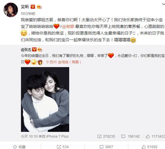The width and height of the screenshot is (165, 149).
Task: Enlarge the couple photo thumbnail
Action: pos(45,99)
